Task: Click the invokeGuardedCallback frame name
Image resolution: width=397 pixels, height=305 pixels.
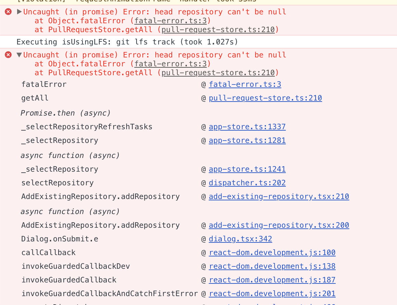Action: coord(69,280)
